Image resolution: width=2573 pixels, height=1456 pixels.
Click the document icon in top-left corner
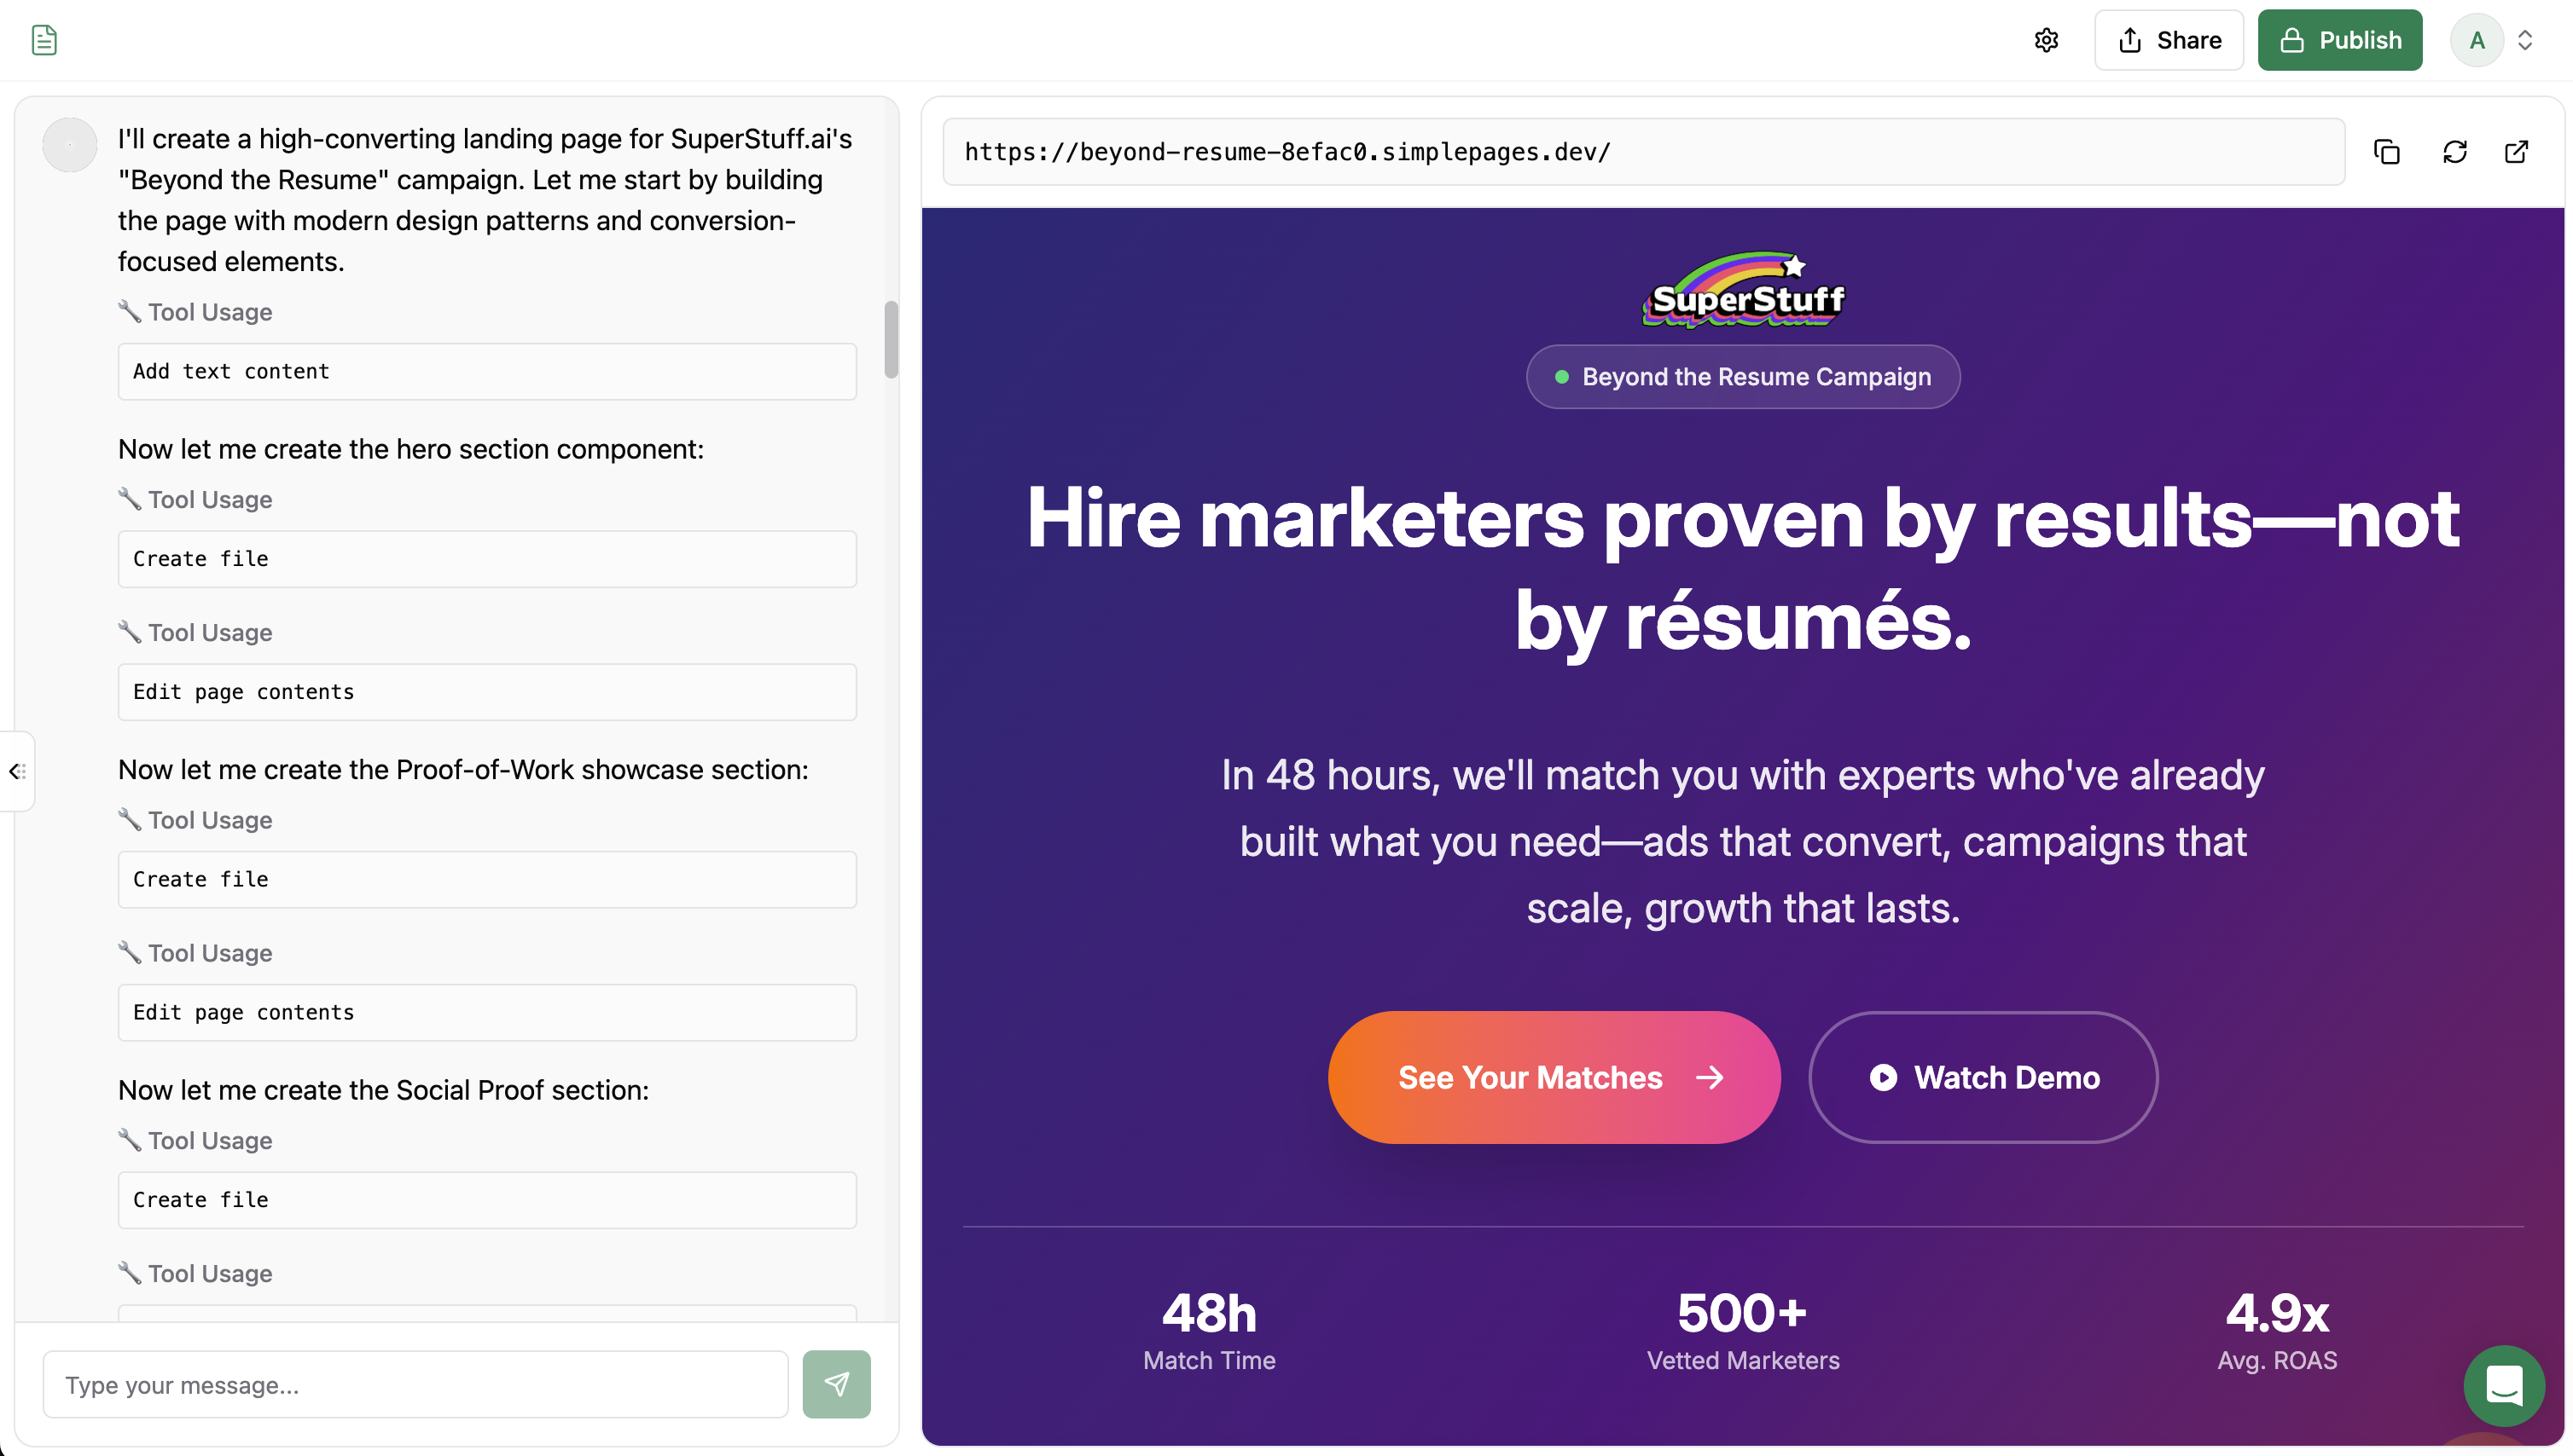[x=44, y=40]
